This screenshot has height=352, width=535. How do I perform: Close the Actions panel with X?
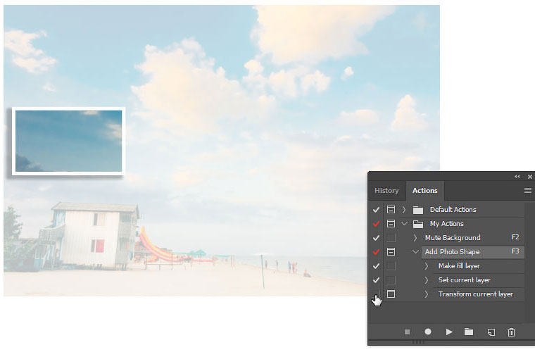[529, 176]
